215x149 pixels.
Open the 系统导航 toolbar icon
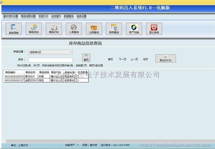(14, 29)
